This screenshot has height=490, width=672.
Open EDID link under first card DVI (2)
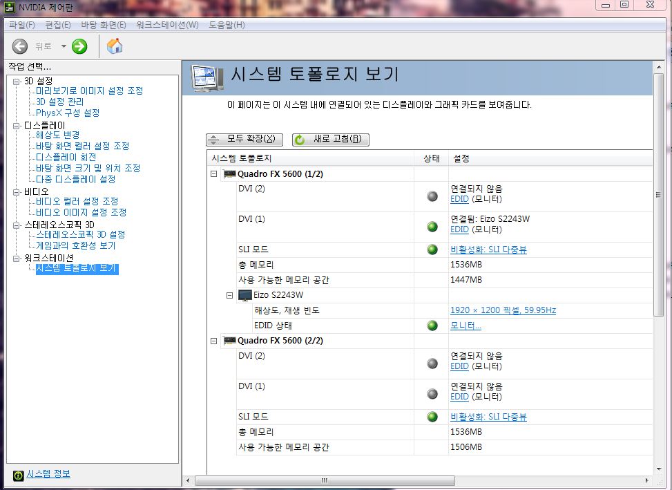click(x=459, y=199)
